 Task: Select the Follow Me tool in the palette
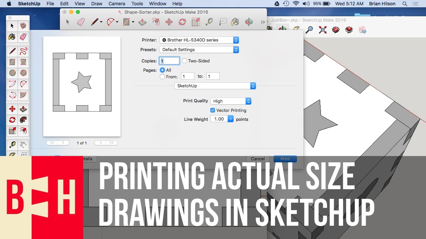point(23,120)
